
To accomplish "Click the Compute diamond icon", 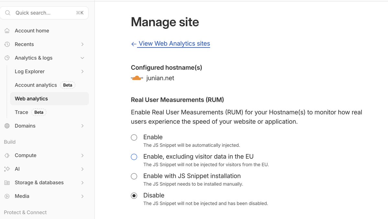I will point(7,156).
